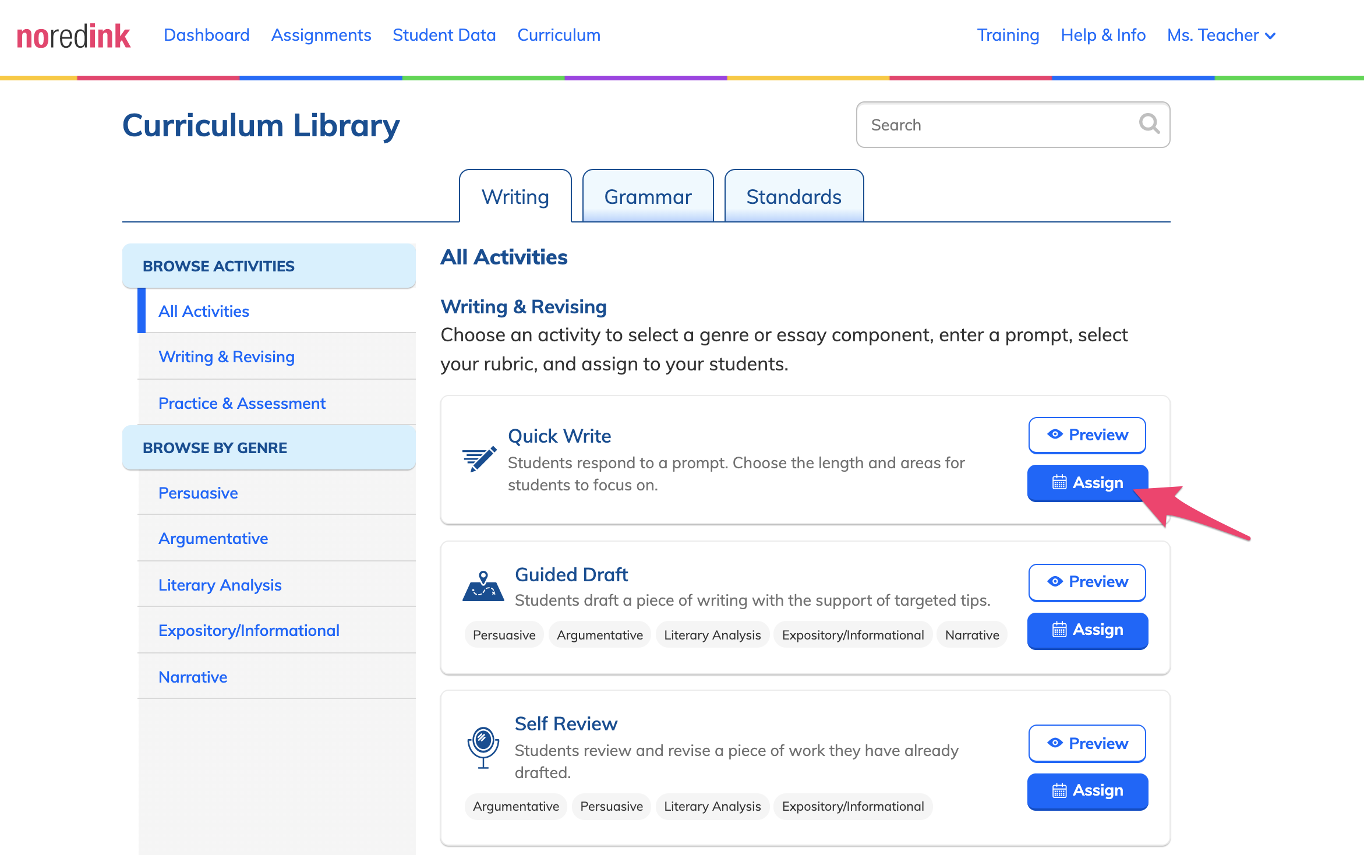Screen dimensions: 1364x855
Task: Click the NoRedInk logo
Action: coord(73,36)
